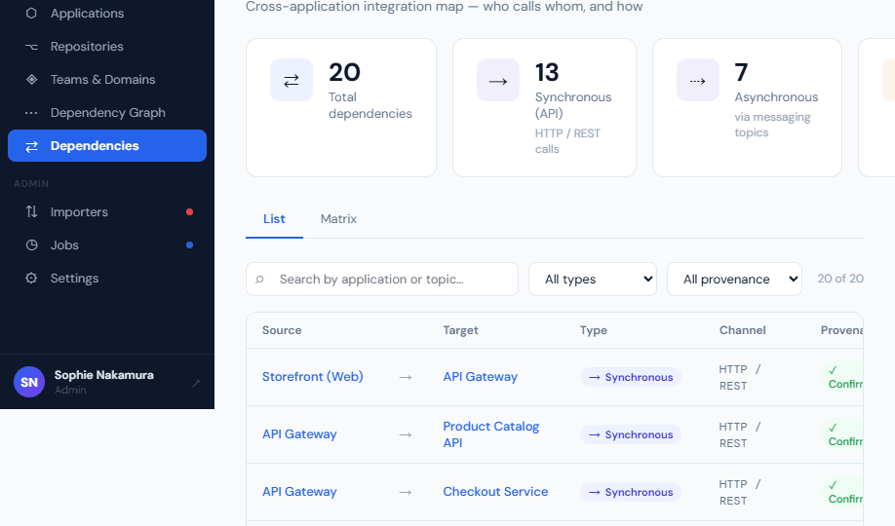The image size is (895, 526).
Task: Click arrow between API Gateway and Product Catalog
Action: click(x=406, y=434)
